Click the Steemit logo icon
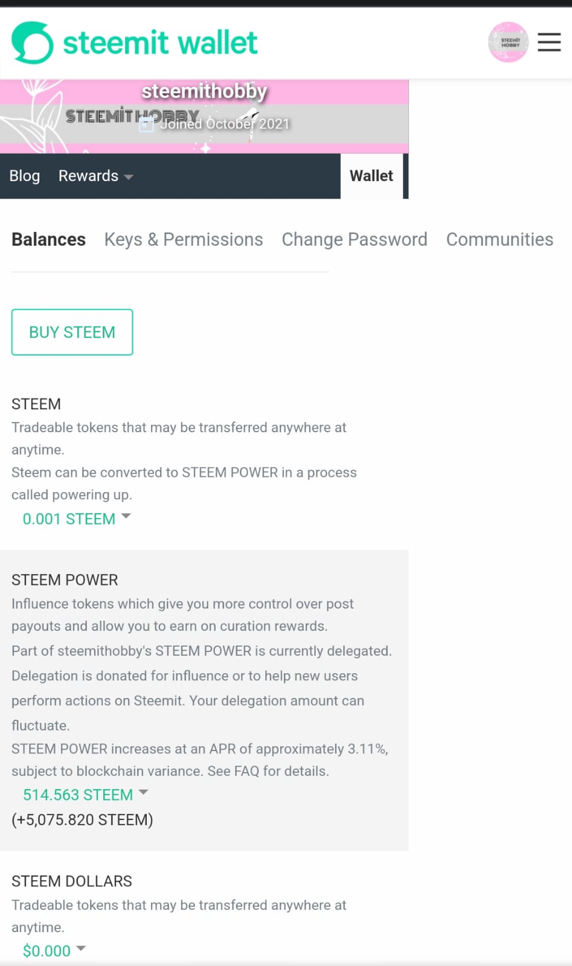Viewport: 572px width, 966px height. click(33, 43)
